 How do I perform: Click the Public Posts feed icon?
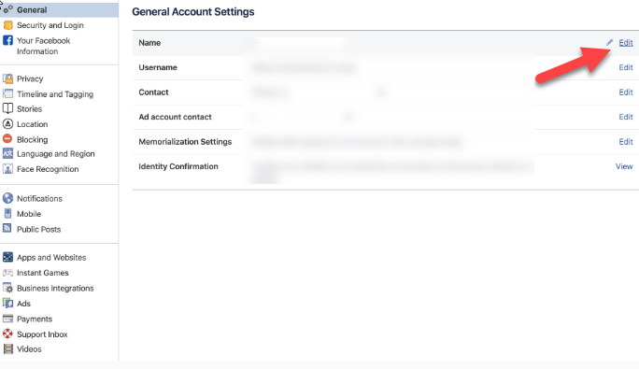pyautogui.click(x=7, y=228)
